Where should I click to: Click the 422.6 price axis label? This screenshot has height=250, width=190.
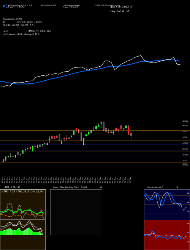click(x=185, y=137)
